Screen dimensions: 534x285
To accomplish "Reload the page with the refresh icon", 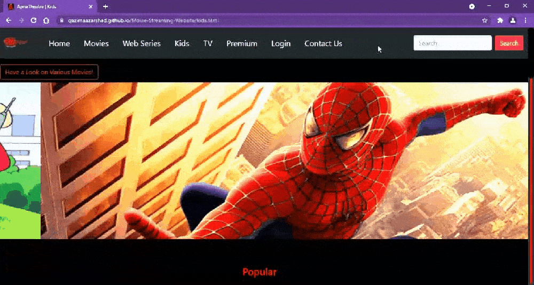I will click(x=33, y=20).
